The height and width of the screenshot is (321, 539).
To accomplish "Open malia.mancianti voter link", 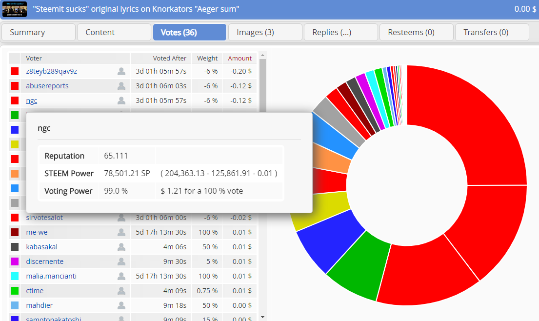I will 51,276.
